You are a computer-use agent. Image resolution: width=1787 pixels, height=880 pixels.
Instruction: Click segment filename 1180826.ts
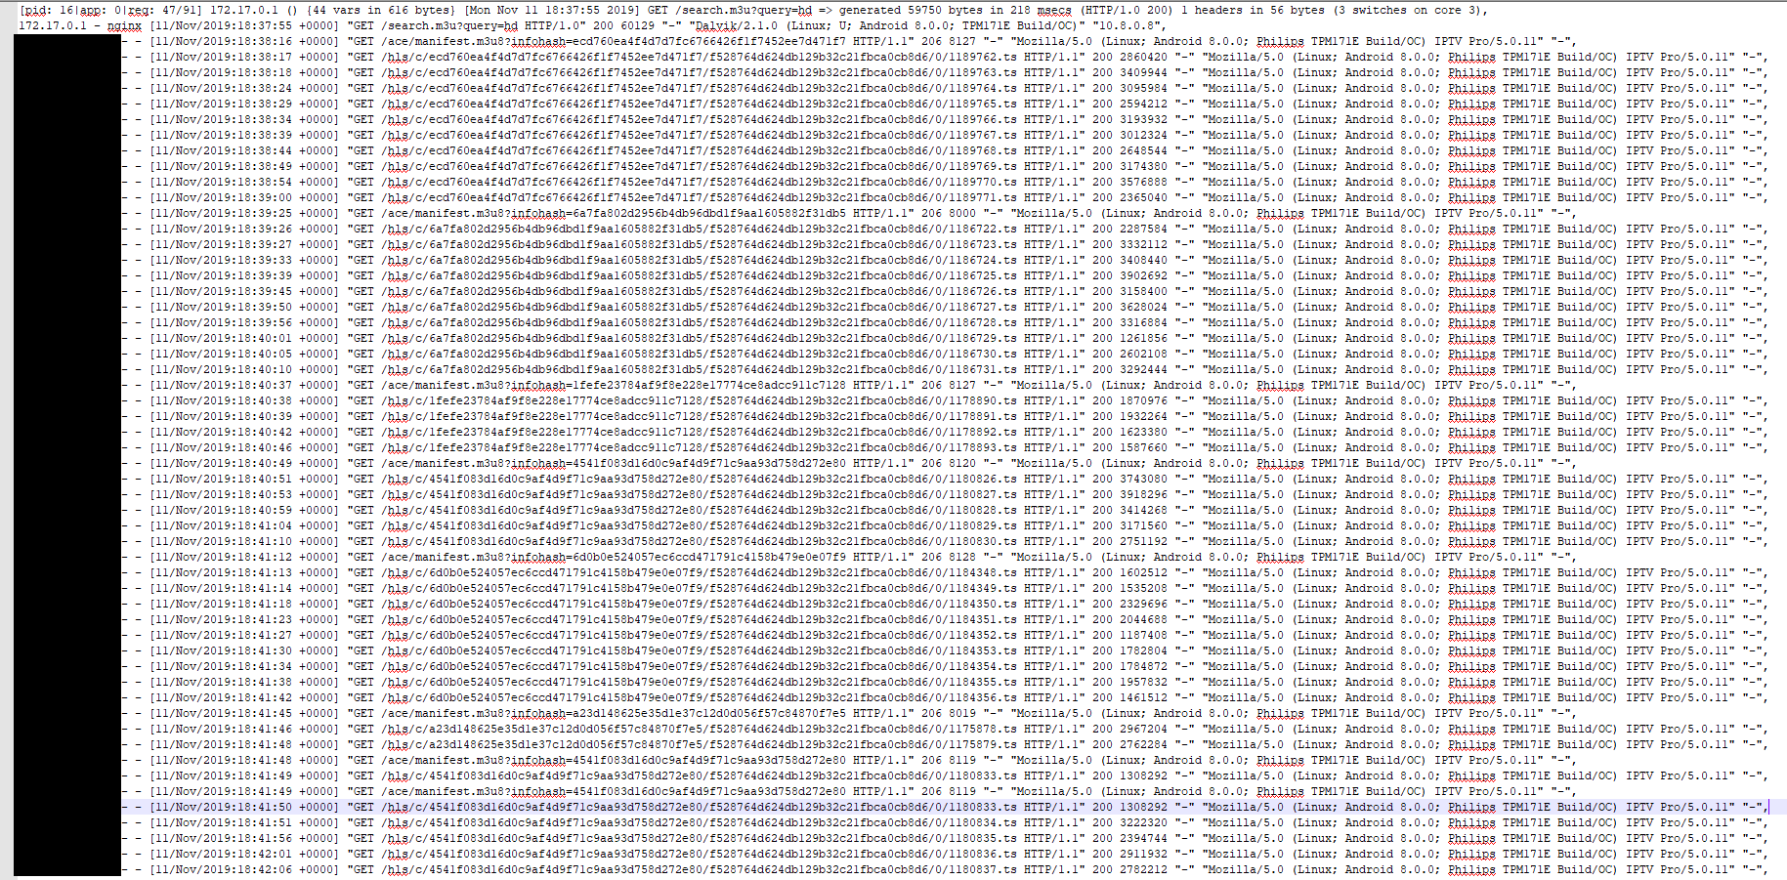click(982, 479)
